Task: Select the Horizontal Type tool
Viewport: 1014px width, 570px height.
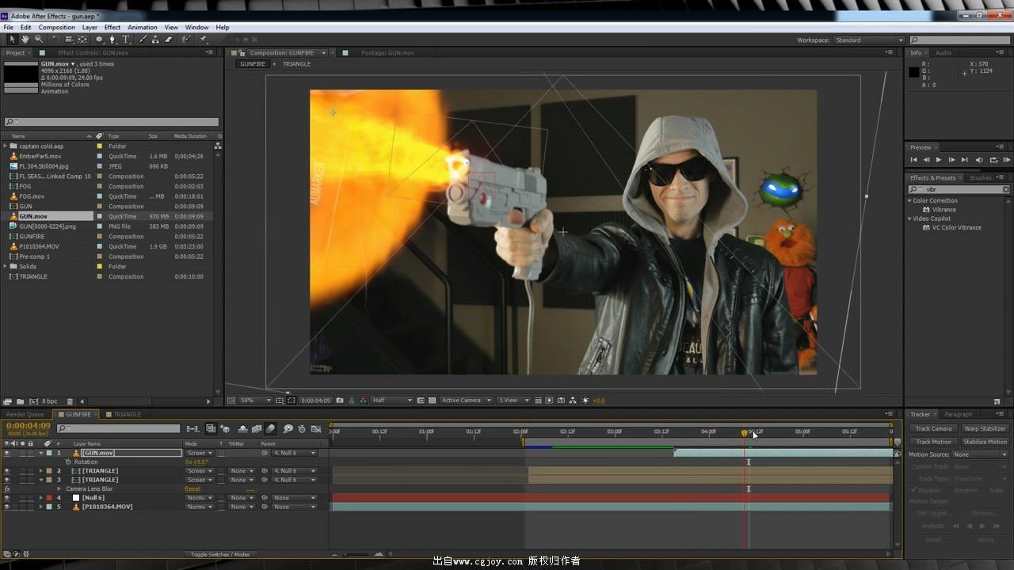Action: point(126,40)
